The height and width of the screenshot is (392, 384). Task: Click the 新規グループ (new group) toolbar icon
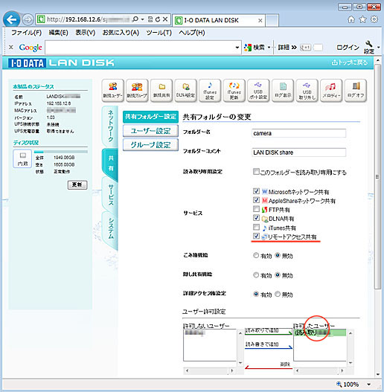point(137,91)
